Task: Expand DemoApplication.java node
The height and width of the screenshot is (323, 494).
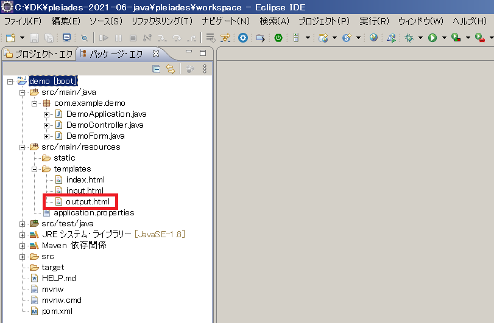Action: pyautogui.click(x=47, y=114)
